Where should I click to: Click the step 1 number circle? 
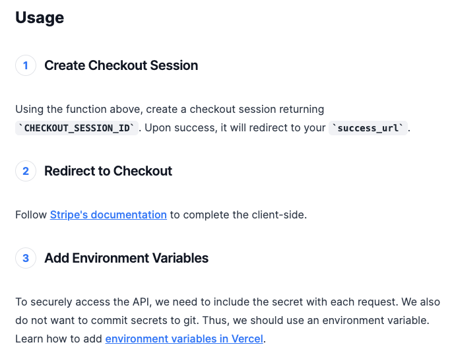tap(26, 65)
